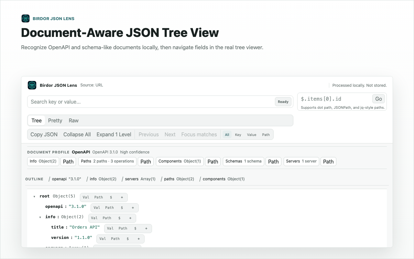
Task: Click Focus matches
Action: [x=199, y=134]
